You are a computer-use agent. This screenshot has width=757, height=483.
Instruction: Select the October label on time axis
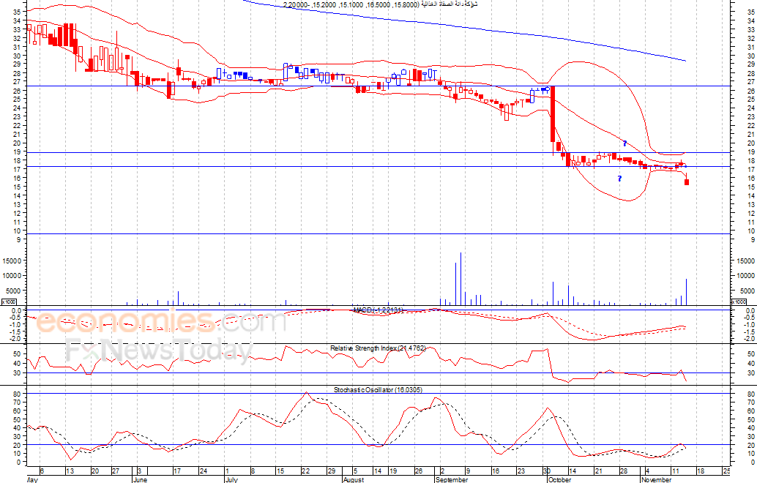point(559,480)
